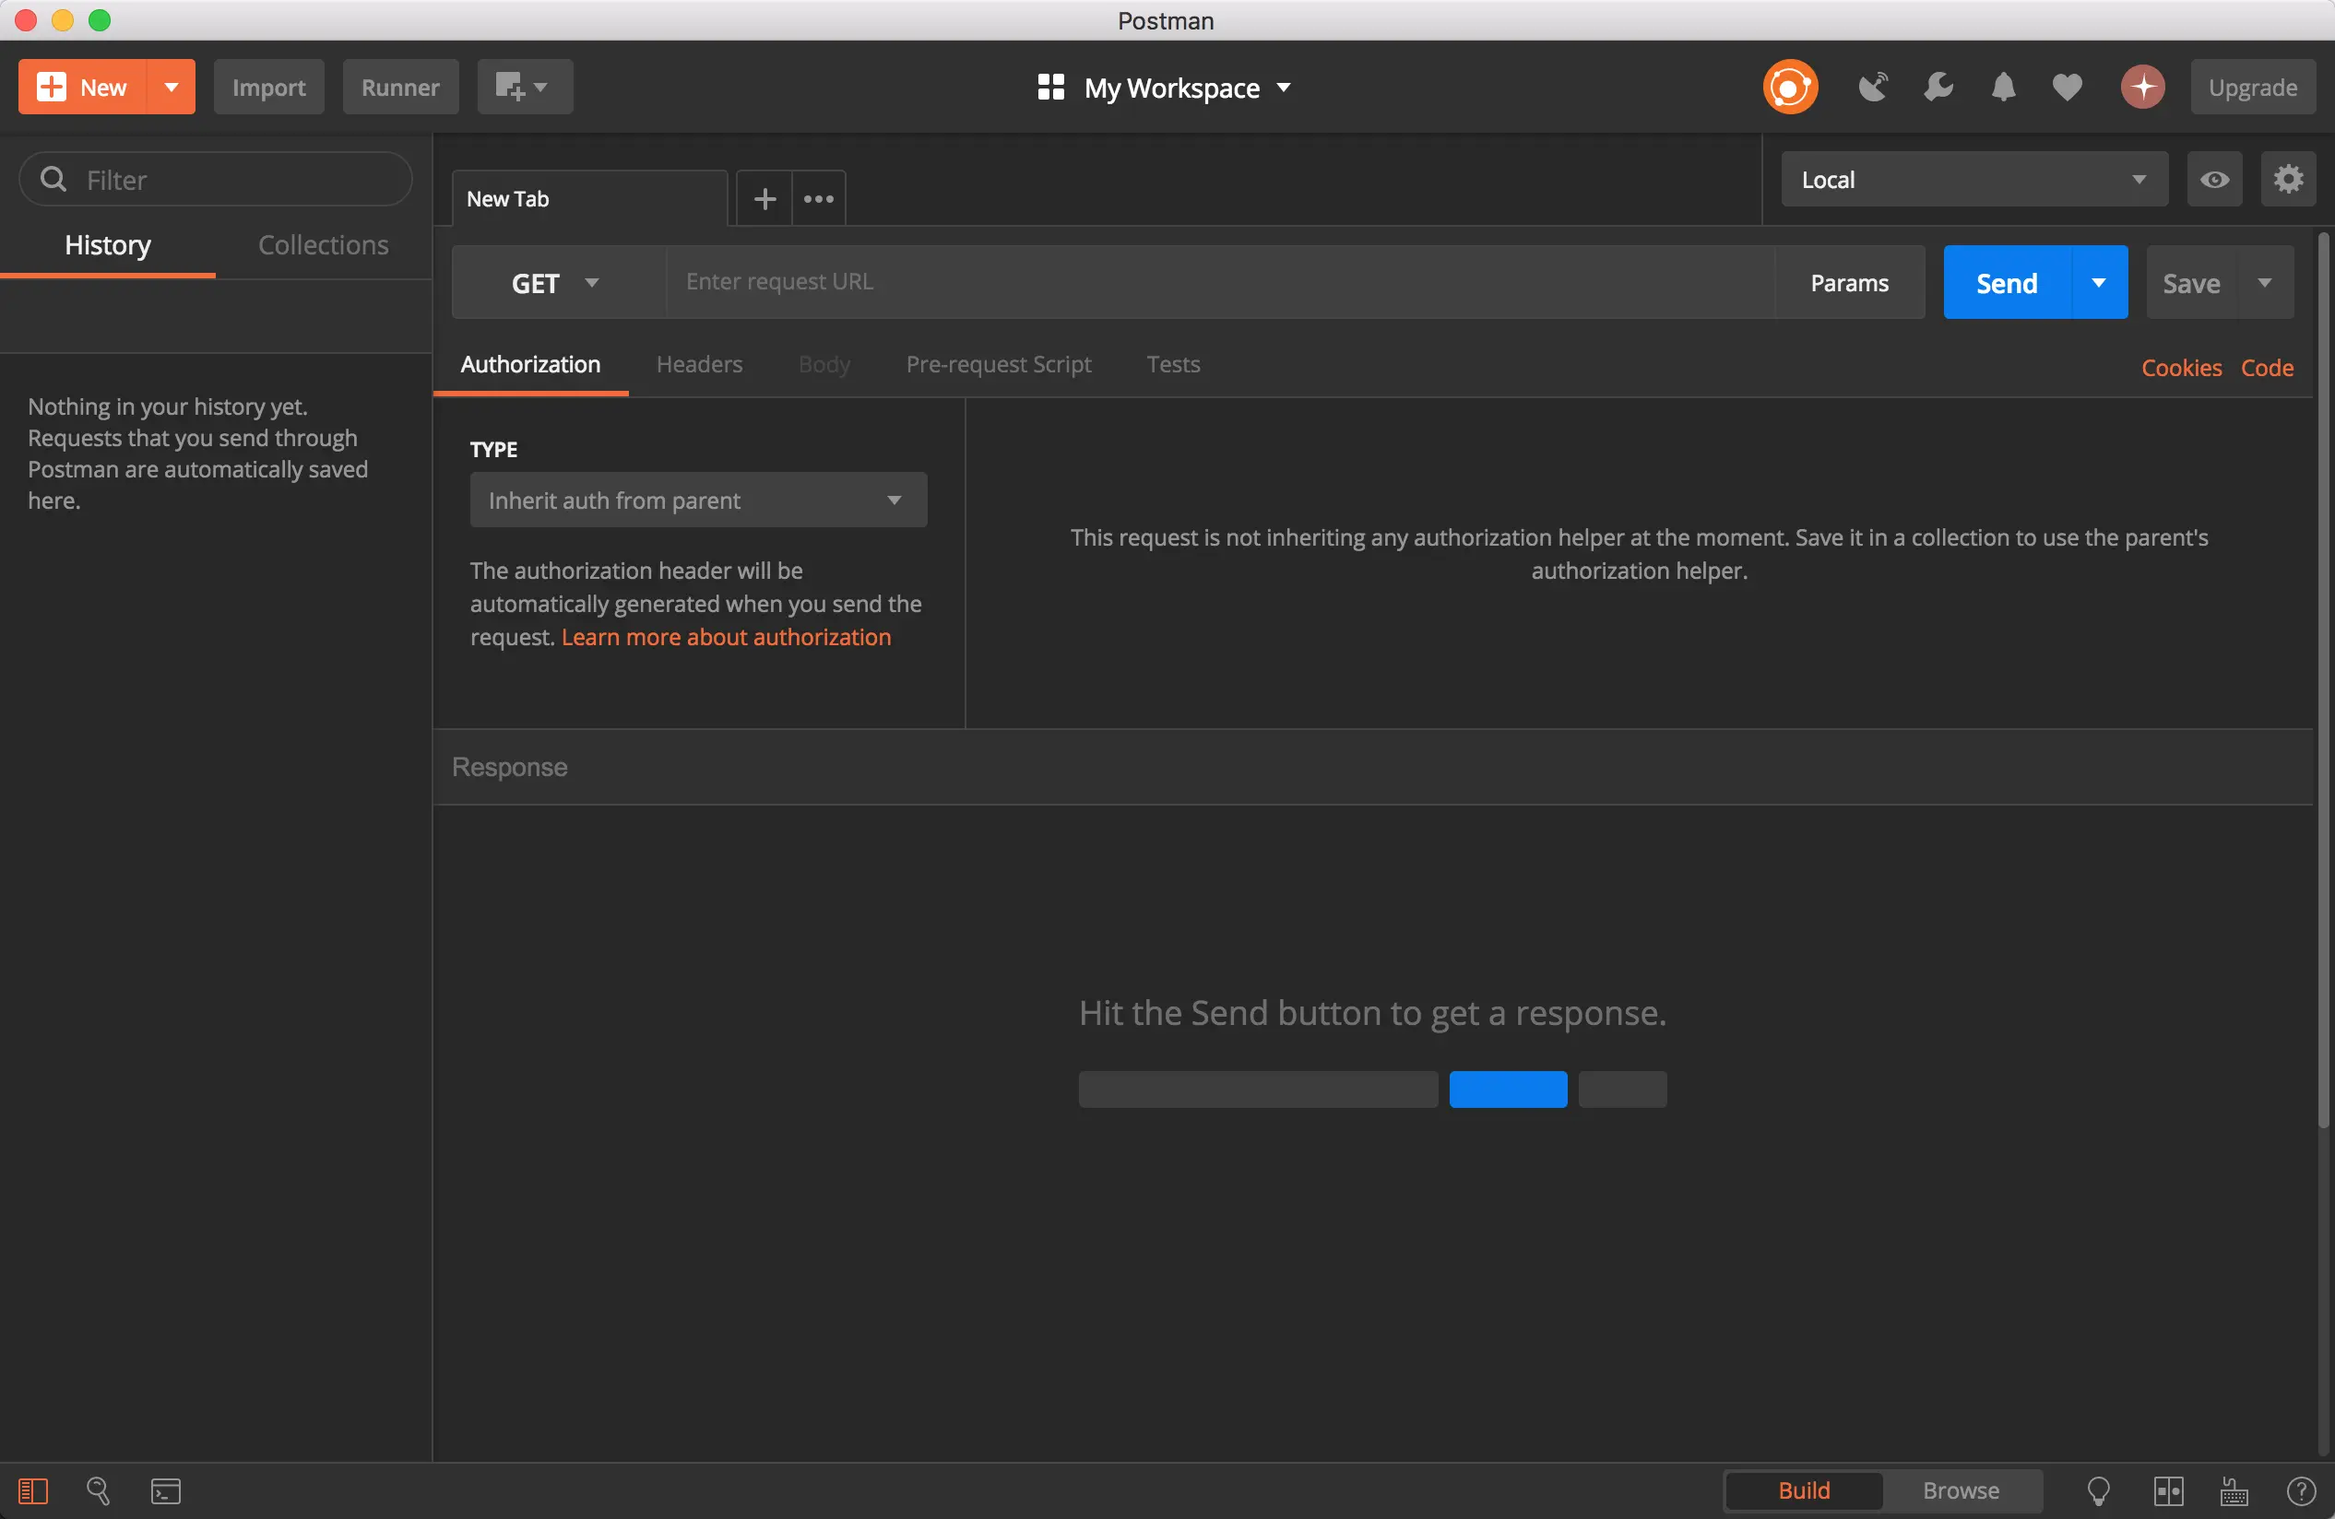
Task: Open the GET method dropdown
Action: [555, 283]
